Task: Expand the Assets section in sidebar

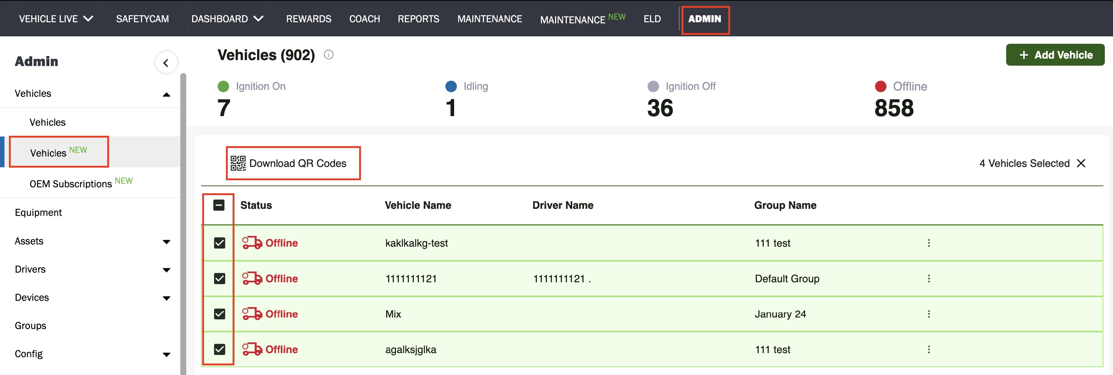Action: click(166, 242)
